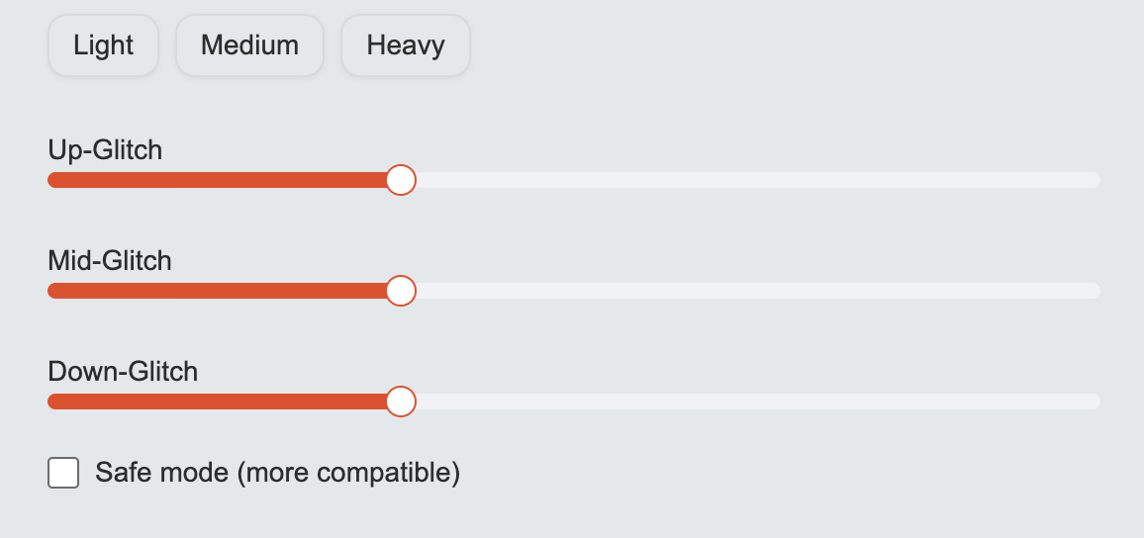Viewport: 1144px width, 538px height.
Task: Choose the Medium preset button
Action: (249, 45)
